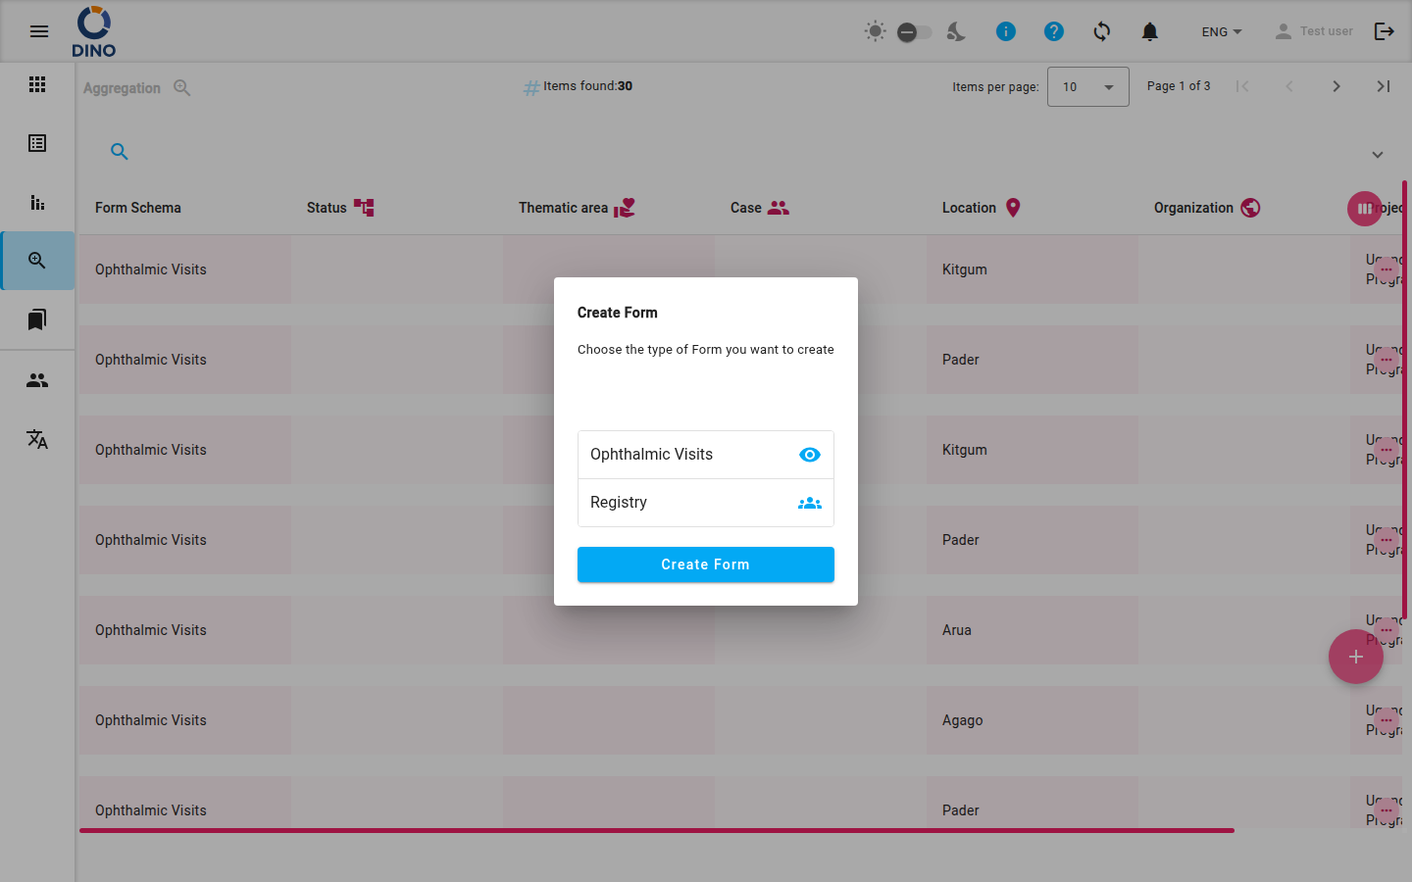Screen dimensions: 1412x882
Task: Open the Test user profile
Action: click(1313, 31)
